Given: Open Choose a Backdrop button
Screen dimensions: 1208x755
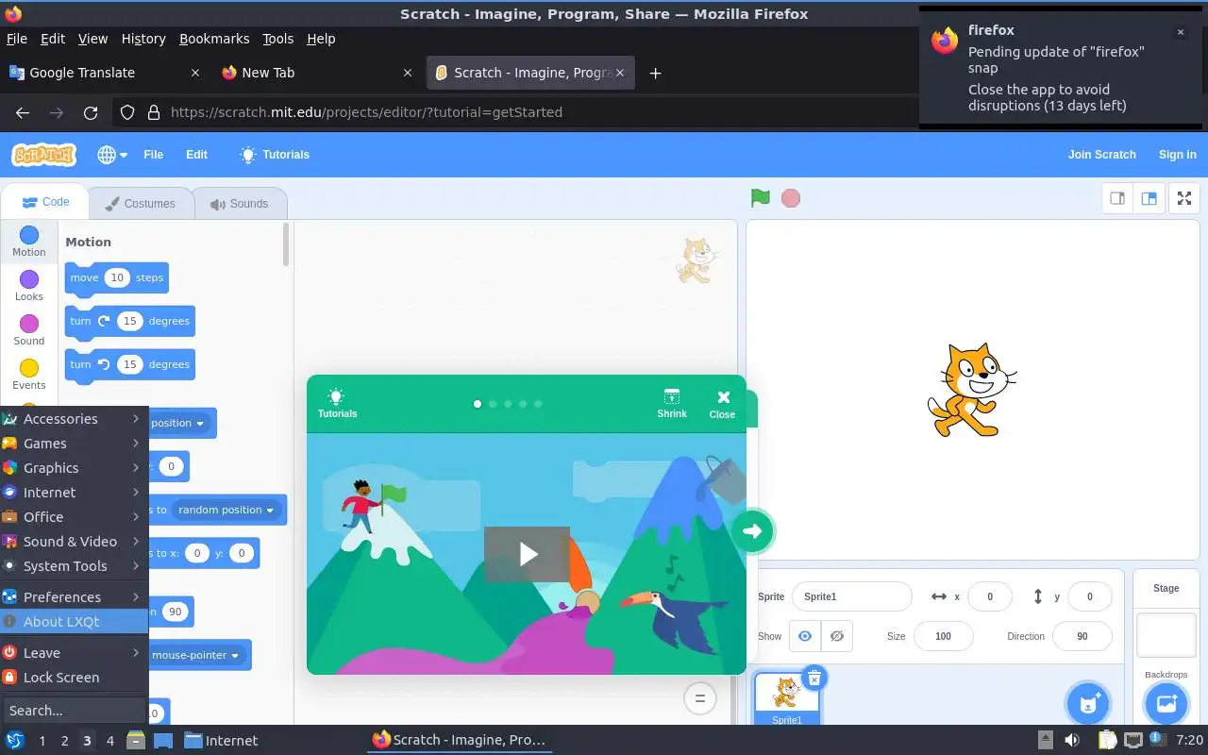Looking at the screenshot, I should pos(1166,703).
